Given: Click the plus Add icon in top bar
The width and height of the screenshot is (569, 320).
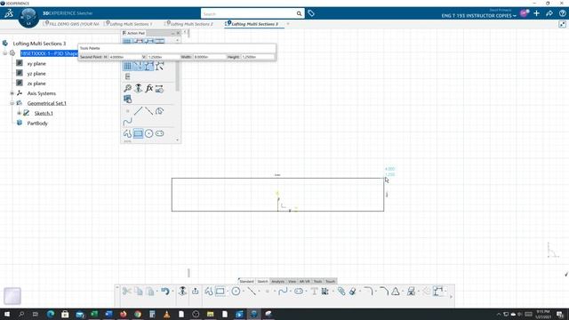Looking at the screenshot, I should point(537,13).
